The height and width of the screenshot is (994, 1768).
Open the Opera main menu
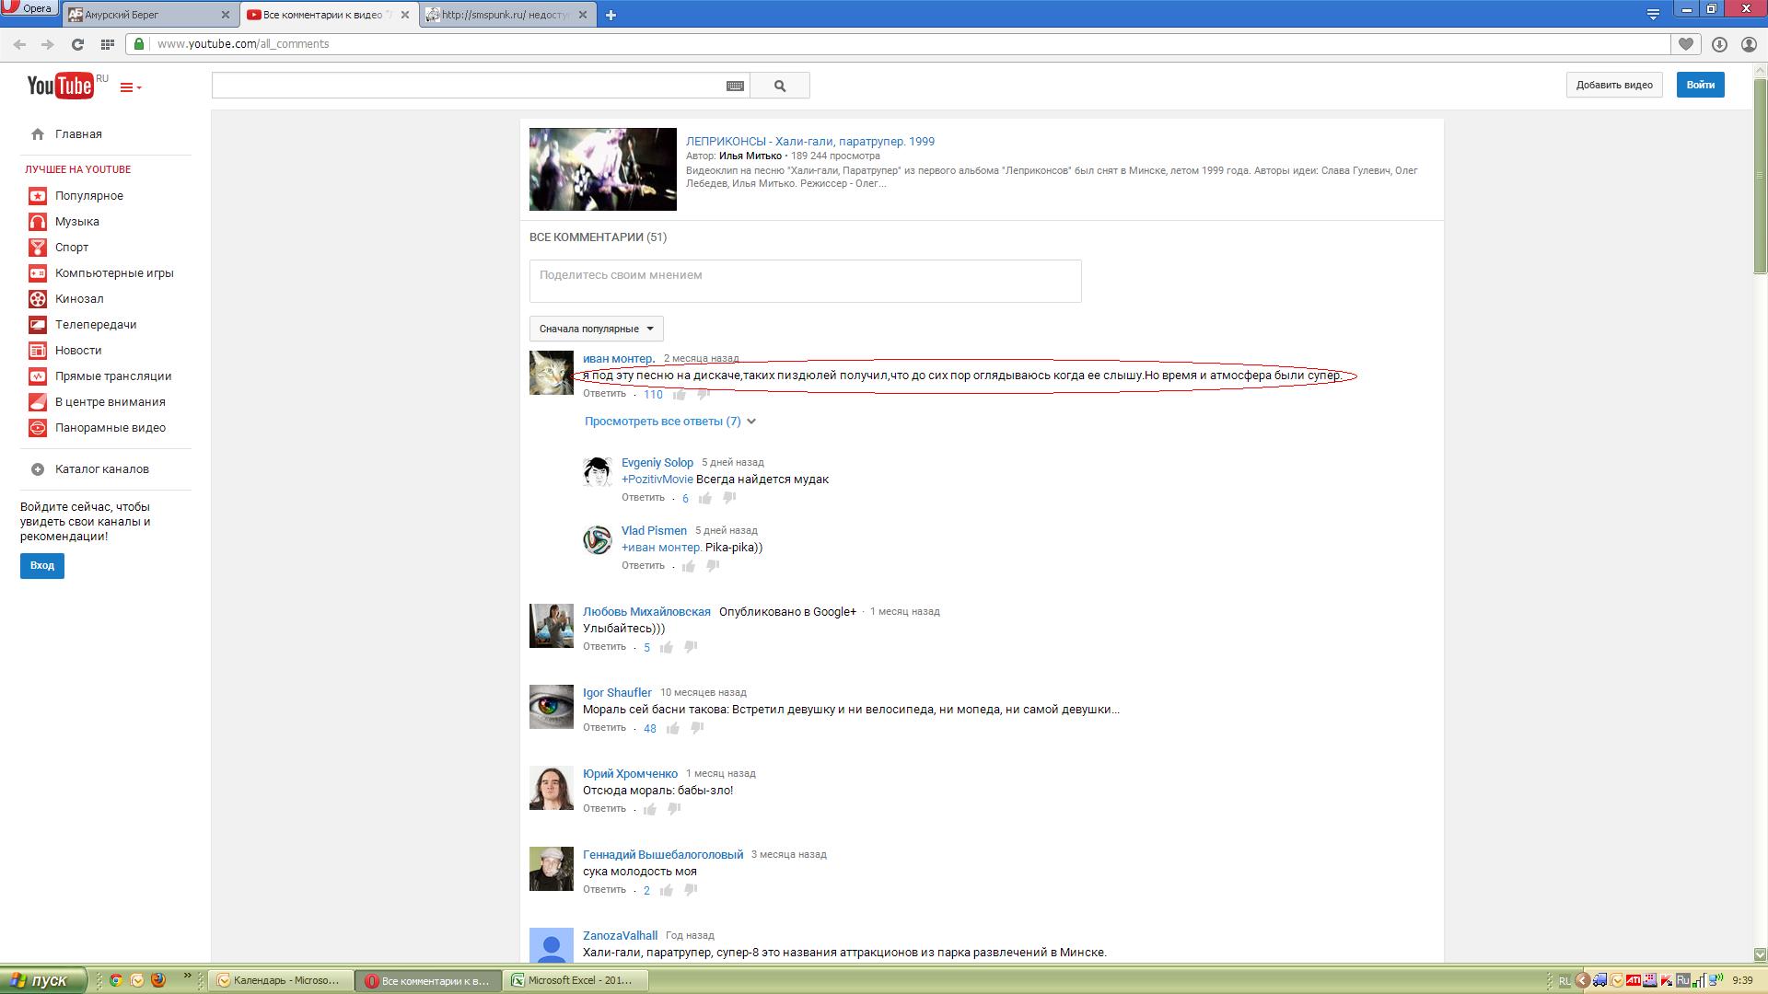29,8
